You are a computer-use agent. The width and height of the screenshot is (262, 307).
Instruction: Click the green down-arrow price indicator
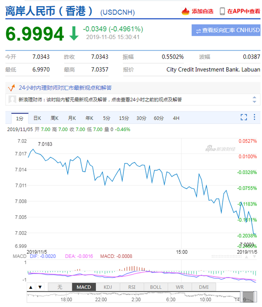[74, 33]
